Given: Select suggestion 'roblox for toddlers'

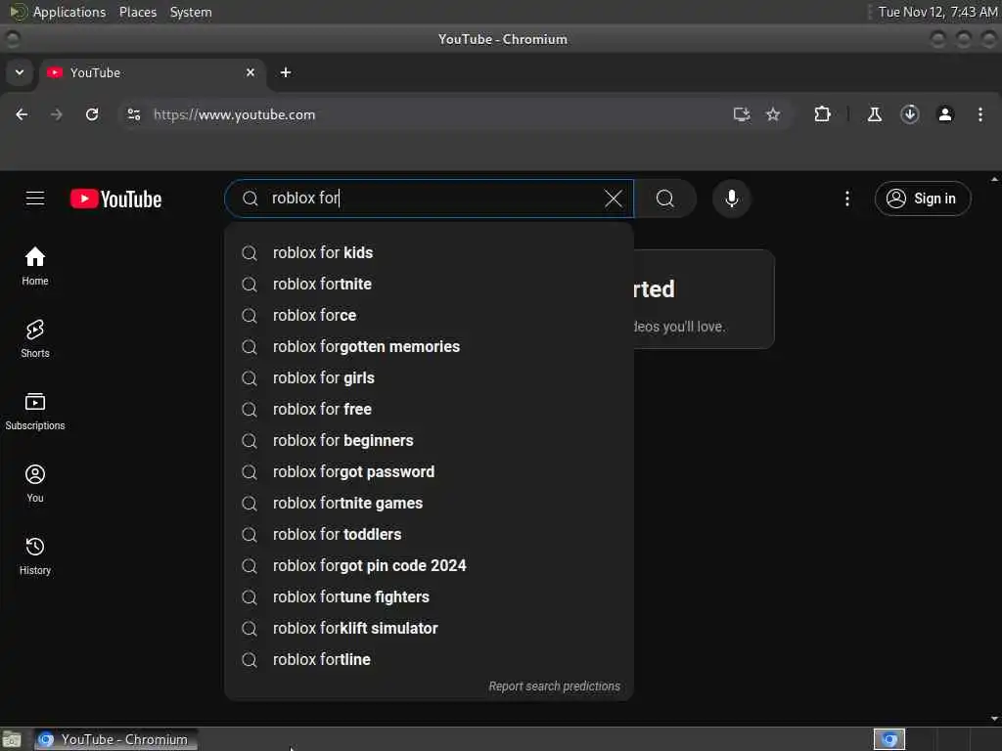Looking at the screenshot, I should click(429, 535).
